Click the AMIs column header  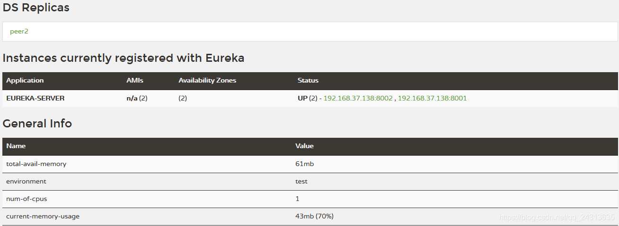click(x=135, y=81)
